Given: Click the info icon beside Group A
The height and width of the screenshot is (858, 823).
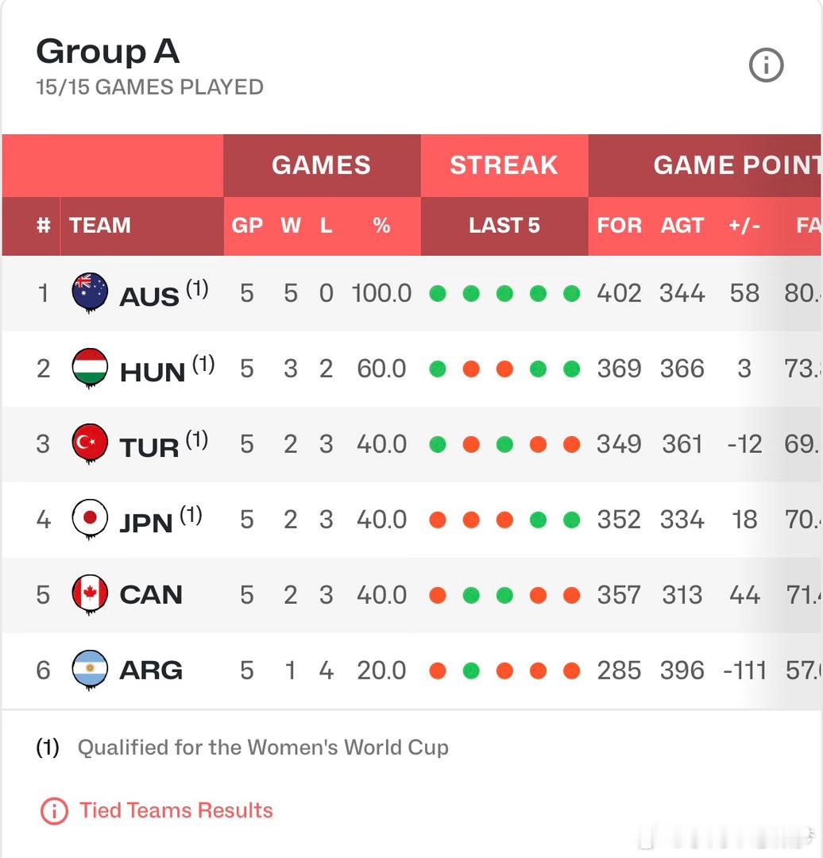Looking at the screenshot, I should coord(766,65).
